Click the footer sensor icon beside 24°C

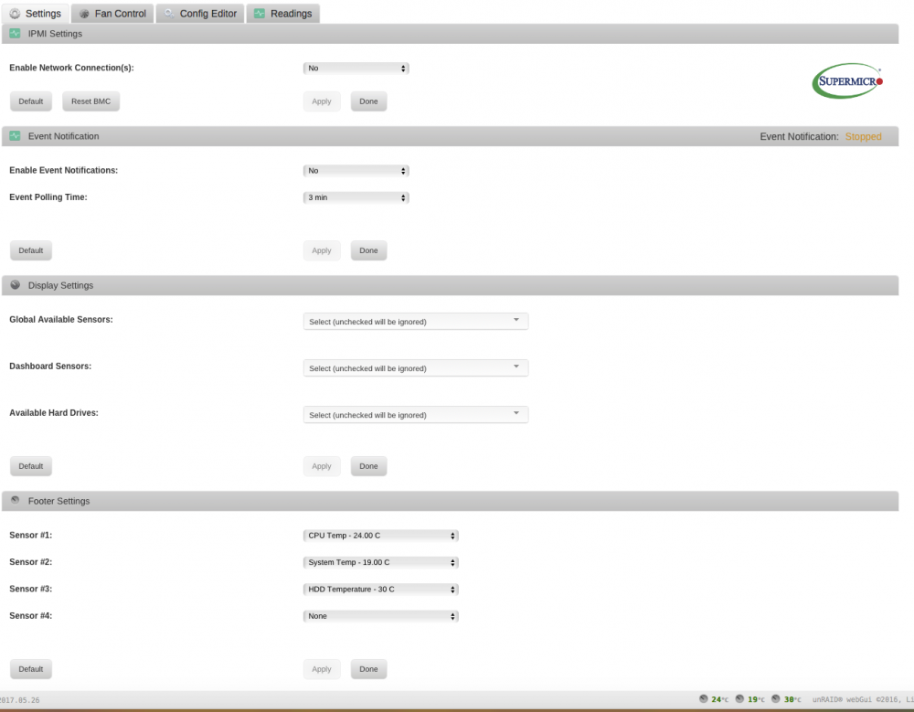[704, 698]
